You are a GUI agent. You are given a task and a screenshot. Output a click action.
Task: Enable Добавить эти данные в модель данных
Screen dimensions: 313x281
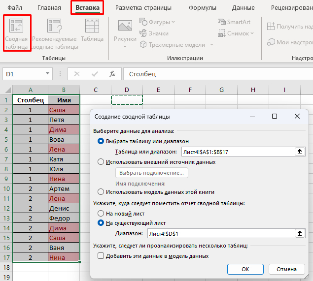tap(101, 256)
